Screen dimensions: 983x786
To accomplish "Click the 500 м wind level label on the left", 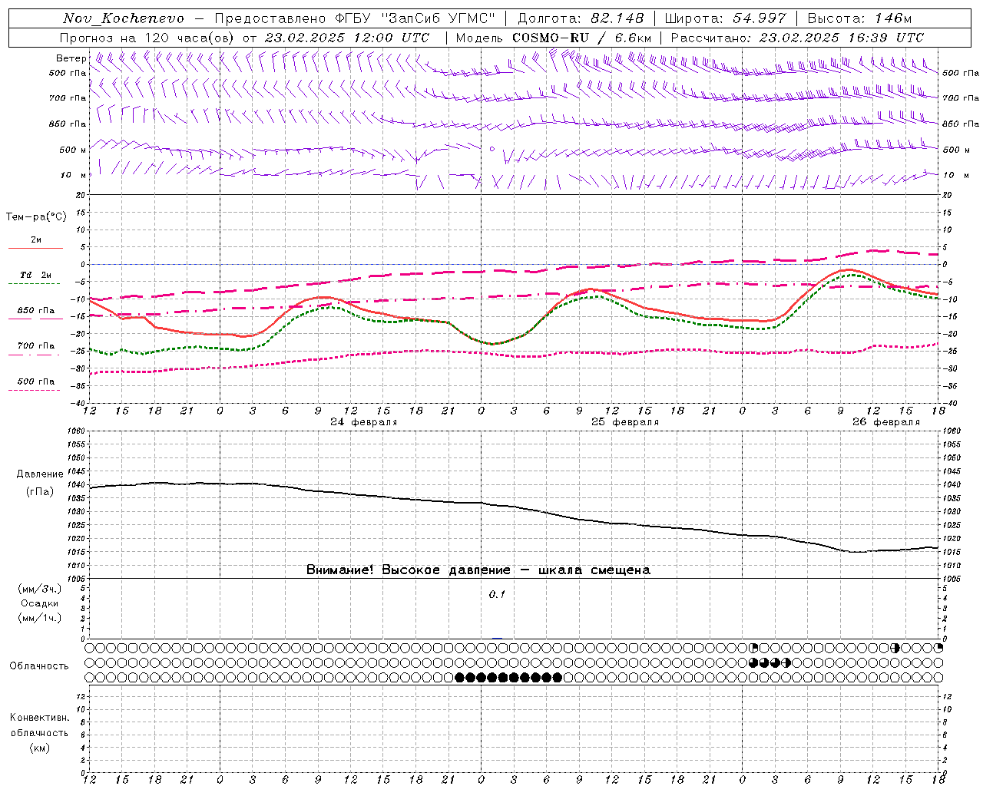I will point(73,150).
